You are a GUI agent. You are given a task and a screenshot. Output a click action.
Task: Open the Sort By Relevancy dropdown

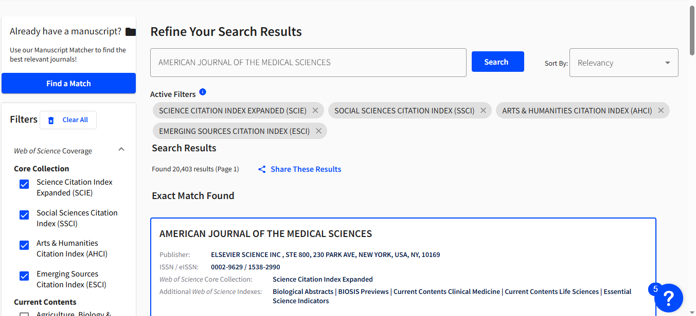pyautogui.click(x=623, y=63)
